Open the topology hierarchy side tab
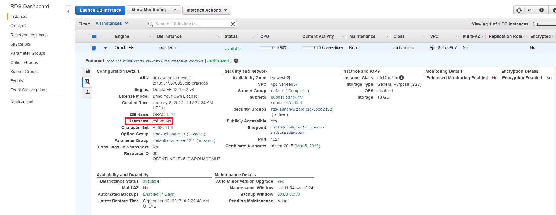Image resolution: width=556 pixels, height=215 pixels. (x=87, y=92)
